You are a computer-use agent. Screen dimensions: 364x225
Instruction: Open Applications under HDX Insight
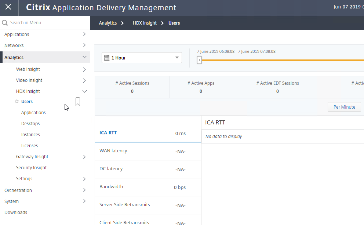[x=33, y=113]
